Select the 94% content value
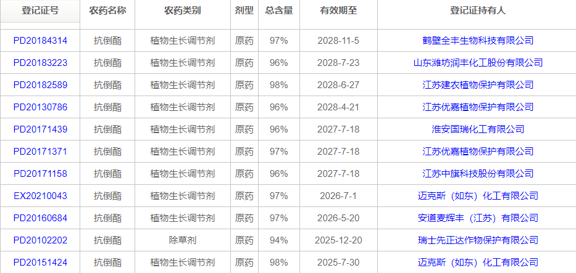This screenshot has width=576, height=273. coord(279,240)
